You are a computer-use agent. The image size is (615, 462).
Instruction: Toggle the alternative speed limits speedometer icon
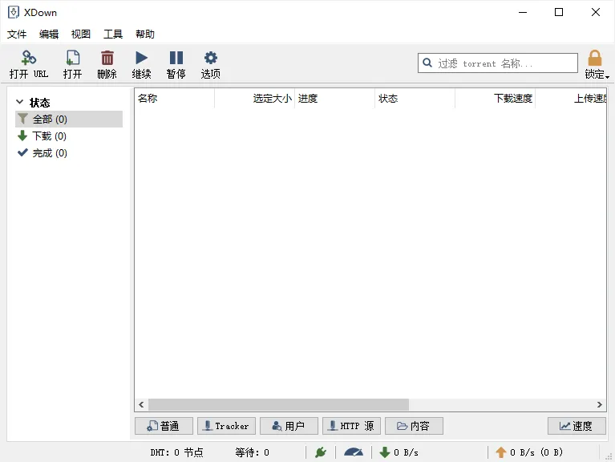click(x=354, y=452)
